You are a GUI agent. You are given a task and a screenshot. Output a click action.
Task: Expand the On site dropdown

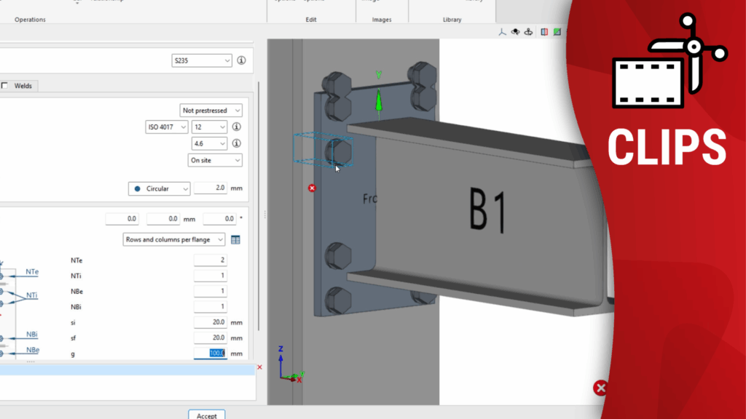click(x=215, y=160)
